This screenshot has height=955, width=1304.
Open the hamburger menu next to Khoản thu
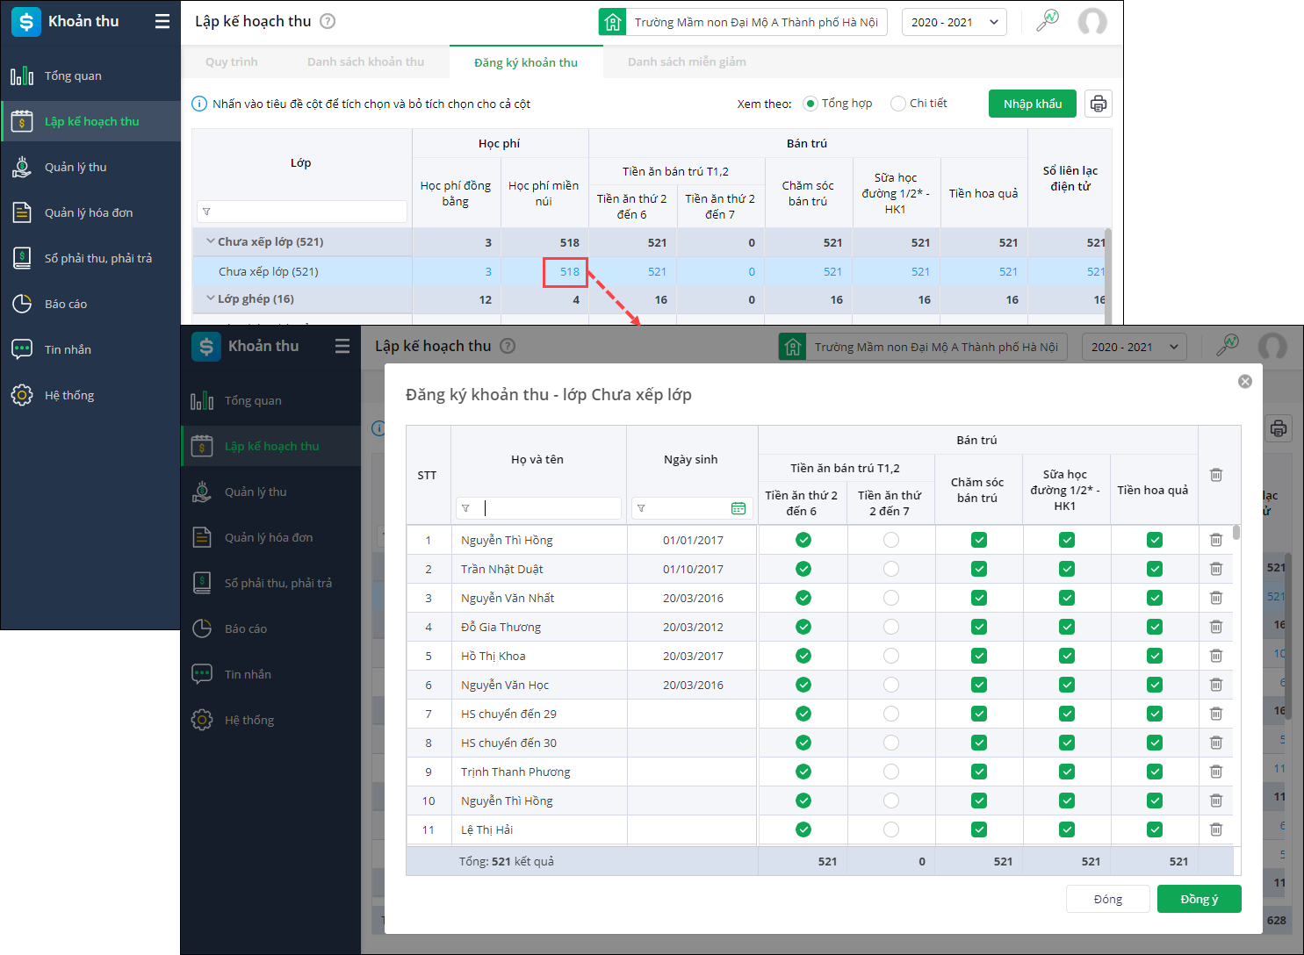162,21
